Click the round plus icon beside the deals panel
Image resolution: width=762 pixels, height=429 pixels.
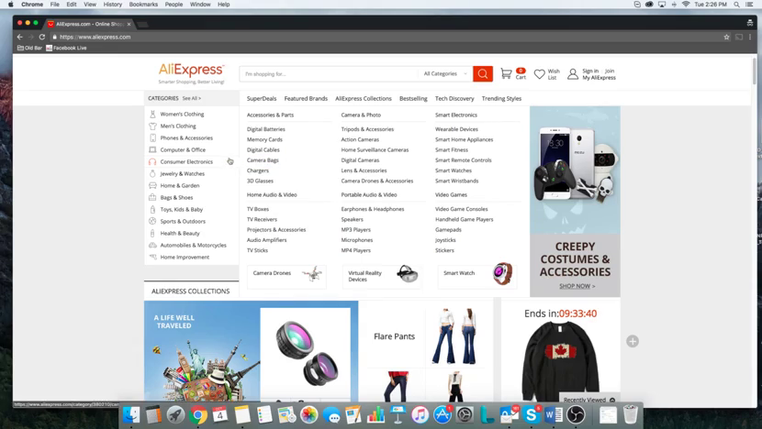(x=633, y=341)
